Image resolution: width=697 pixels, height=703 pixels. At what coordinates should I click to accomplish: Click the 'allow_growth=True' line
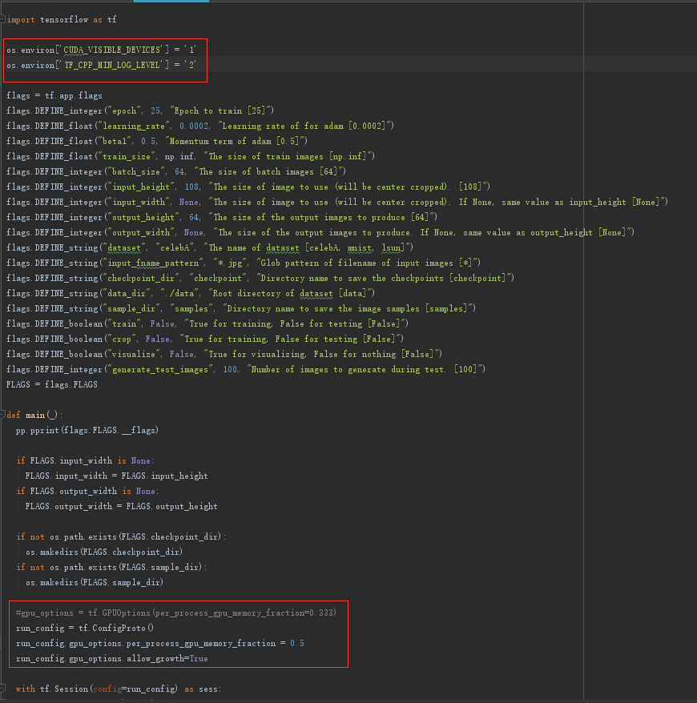coord(112,659)
